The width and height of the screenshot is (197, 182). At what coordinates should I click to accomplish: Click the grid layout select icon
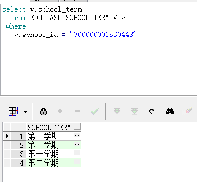tap(13, 111)
